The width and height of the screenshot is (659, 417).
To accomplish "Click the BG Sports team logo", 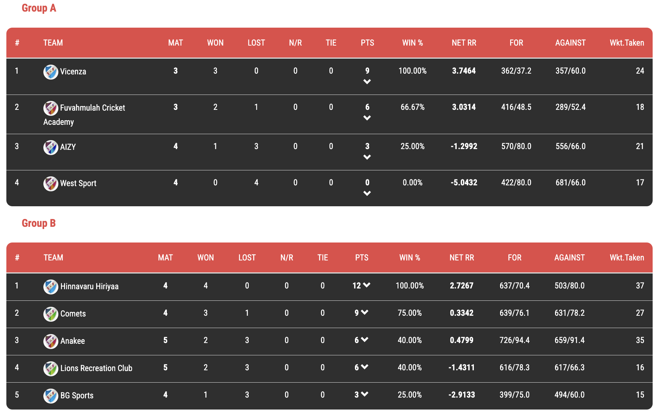I will pyautogui.click(x=50, y=396).
